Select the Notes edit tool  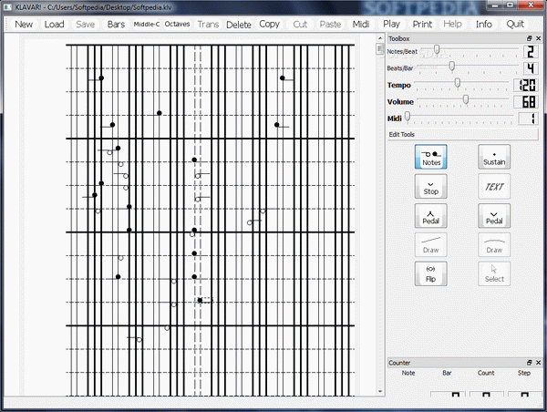pos(431,157)
